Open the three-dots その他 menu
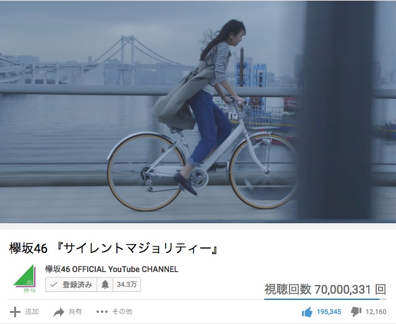Image resolution: width=396 pixels, height=324 pixels. pyautogui.click(x=102, y=312)
